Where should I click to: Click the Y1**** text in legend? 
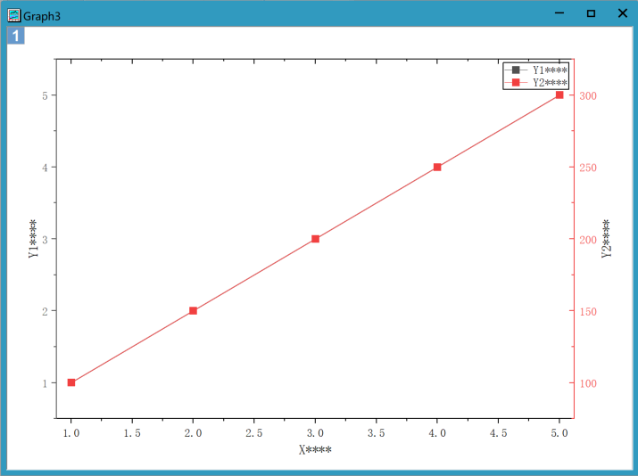pyautogui.click(x=550, y=70)
